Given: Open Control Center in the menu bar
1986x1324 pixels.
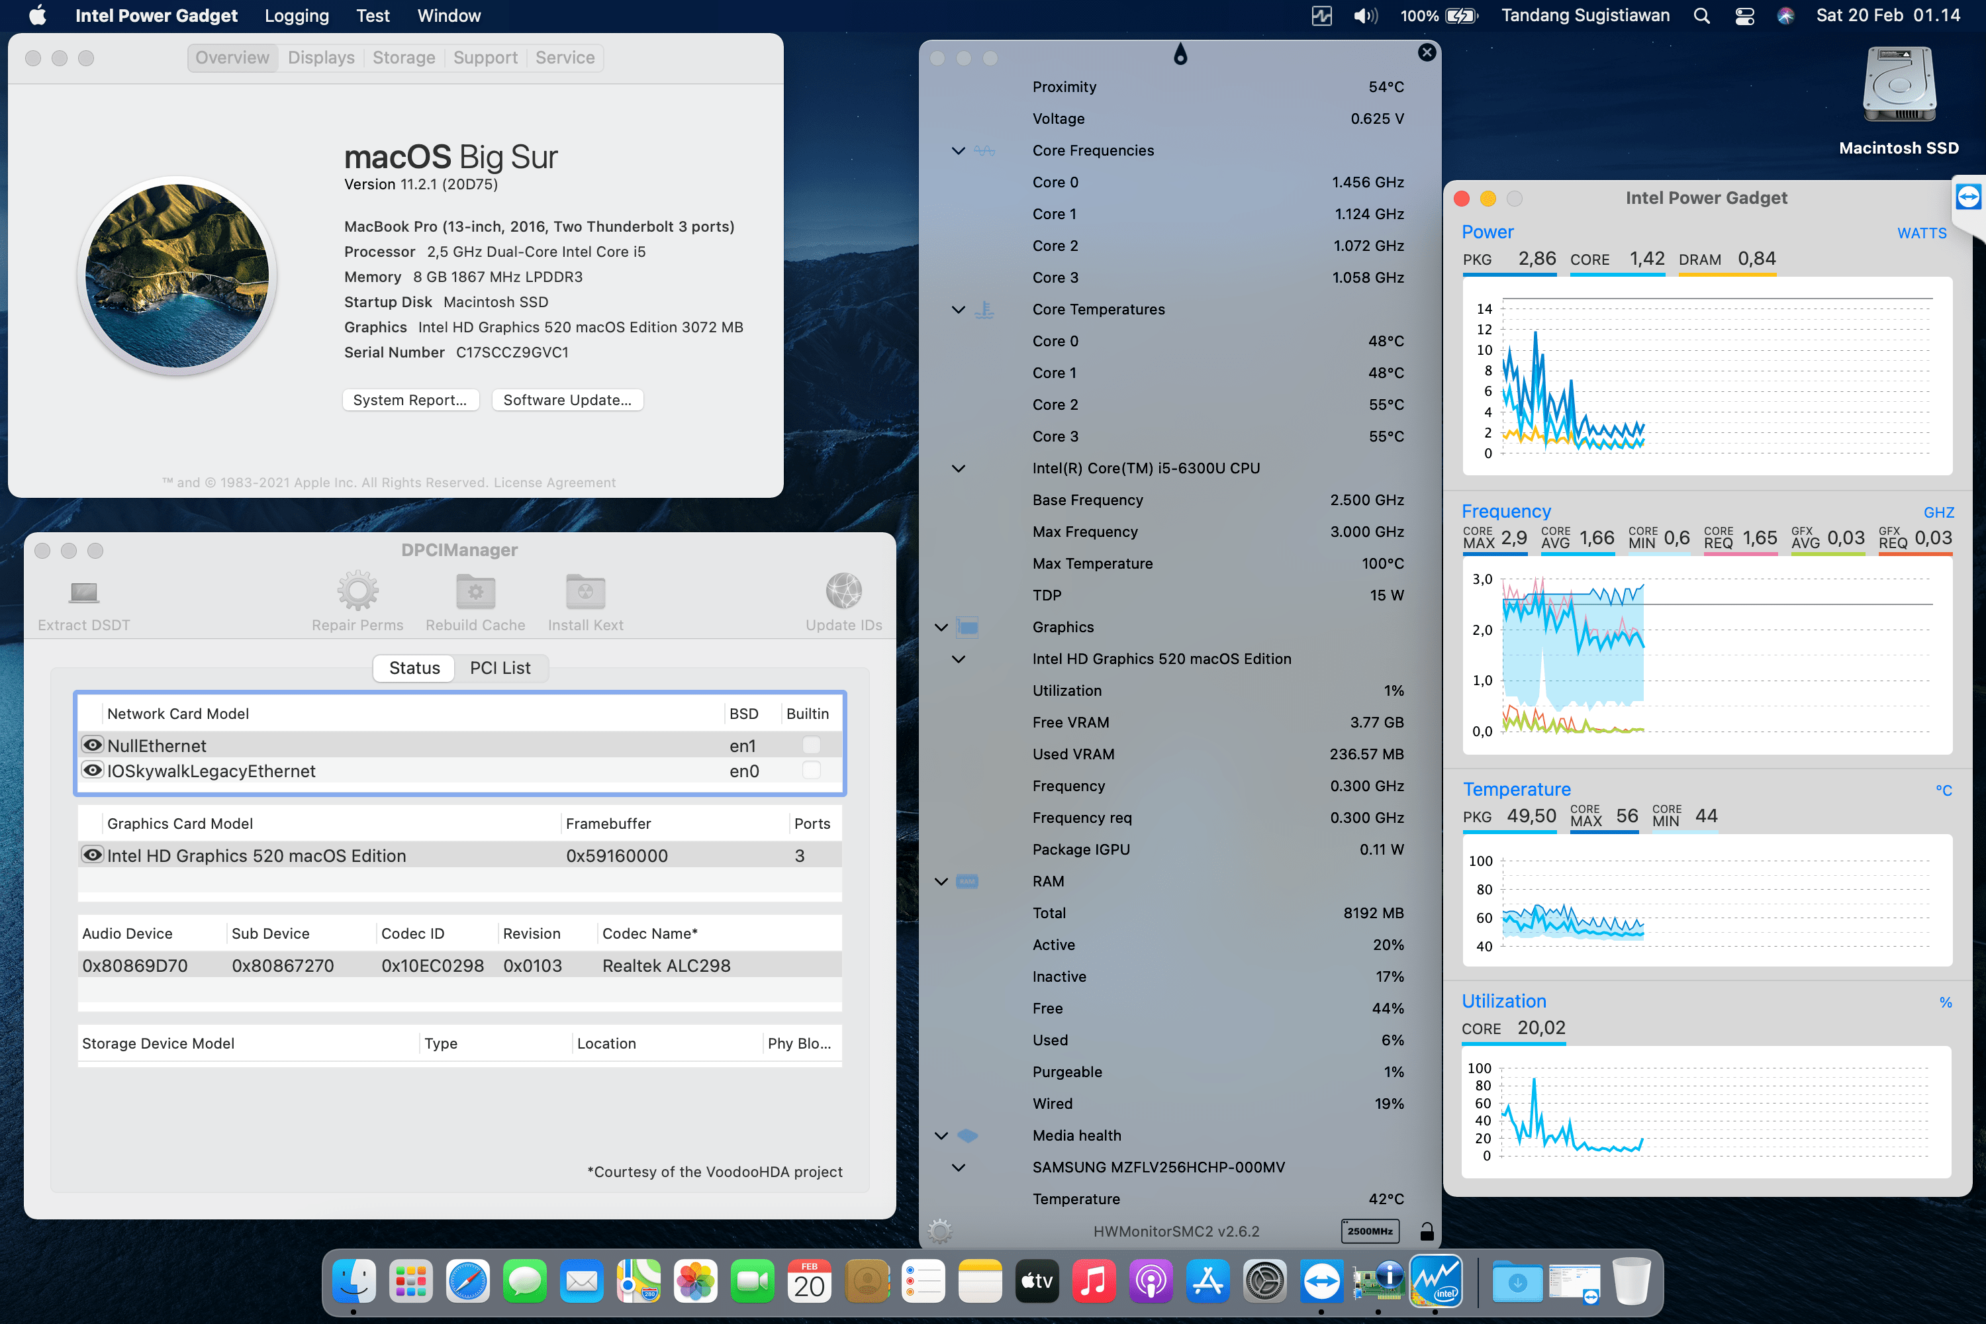Looking at the screenshot, I should (1744, 16).
